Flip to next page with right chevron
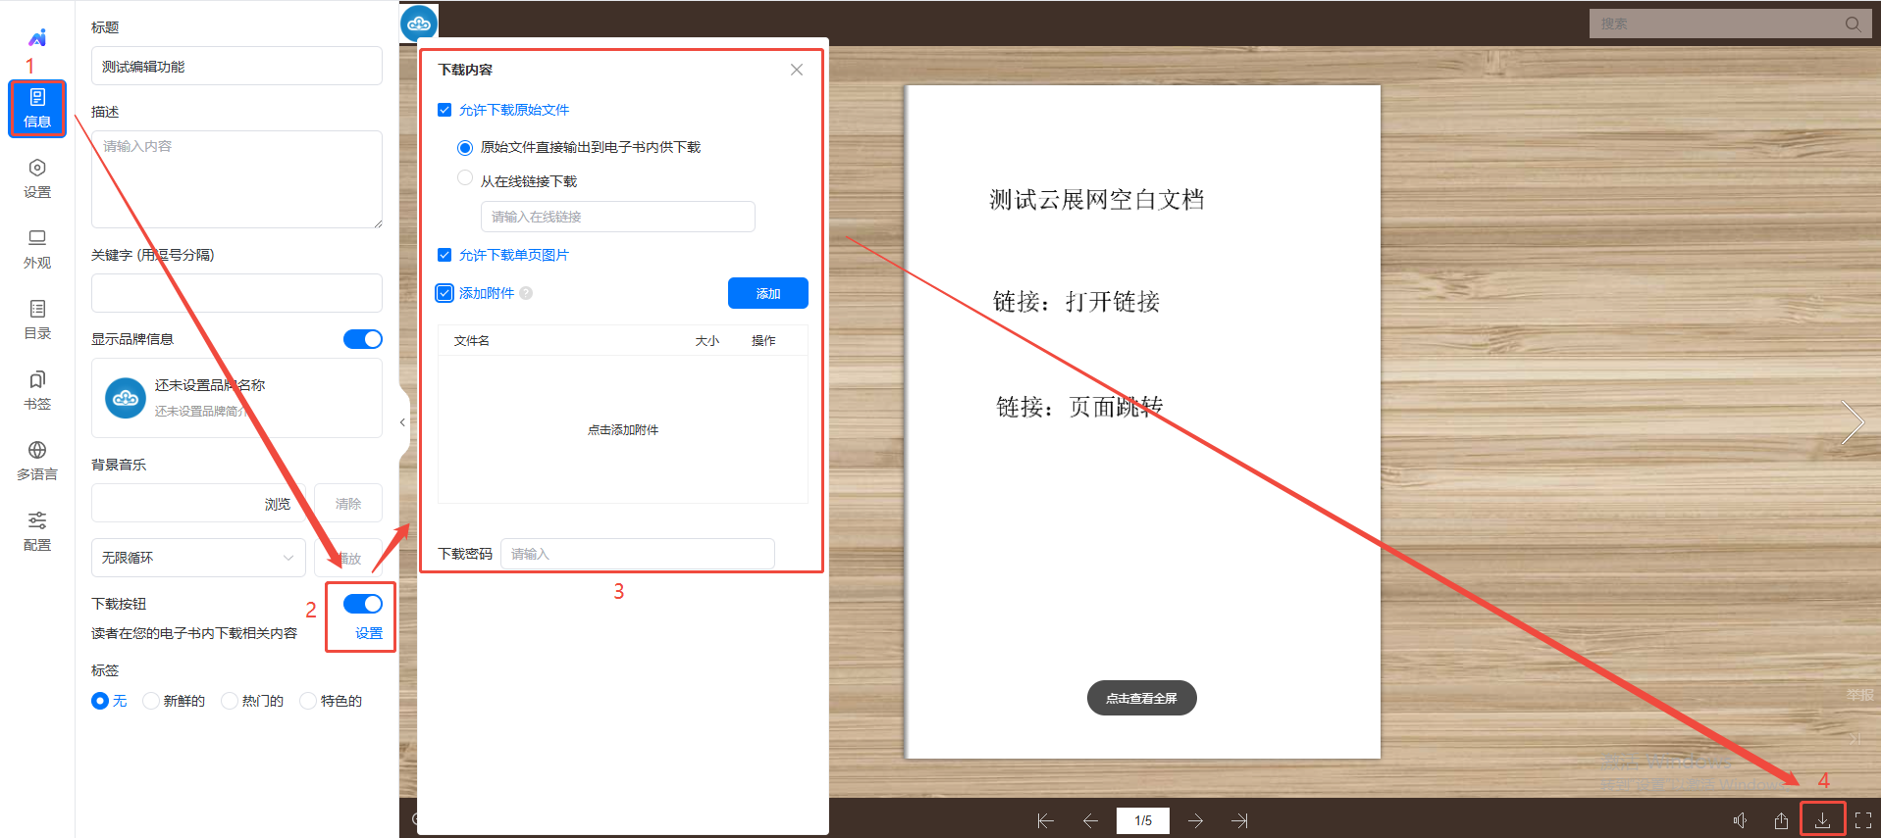The image size is (1881, 838). 1852,422
